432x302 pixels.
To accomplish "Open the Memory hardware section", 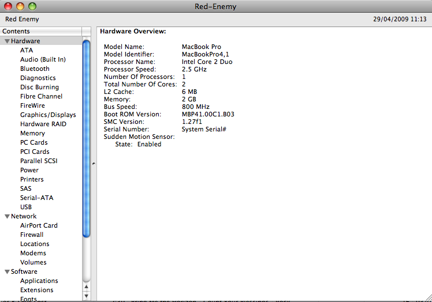I will click(x=32, y=133).
